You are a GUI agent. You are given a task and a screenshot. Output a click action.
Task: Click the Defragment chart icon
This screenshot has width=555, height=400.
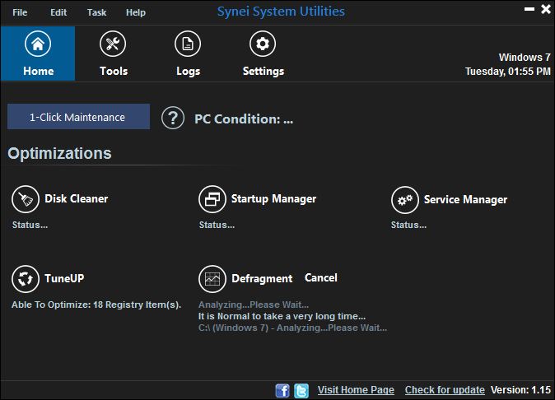[212, 279]
